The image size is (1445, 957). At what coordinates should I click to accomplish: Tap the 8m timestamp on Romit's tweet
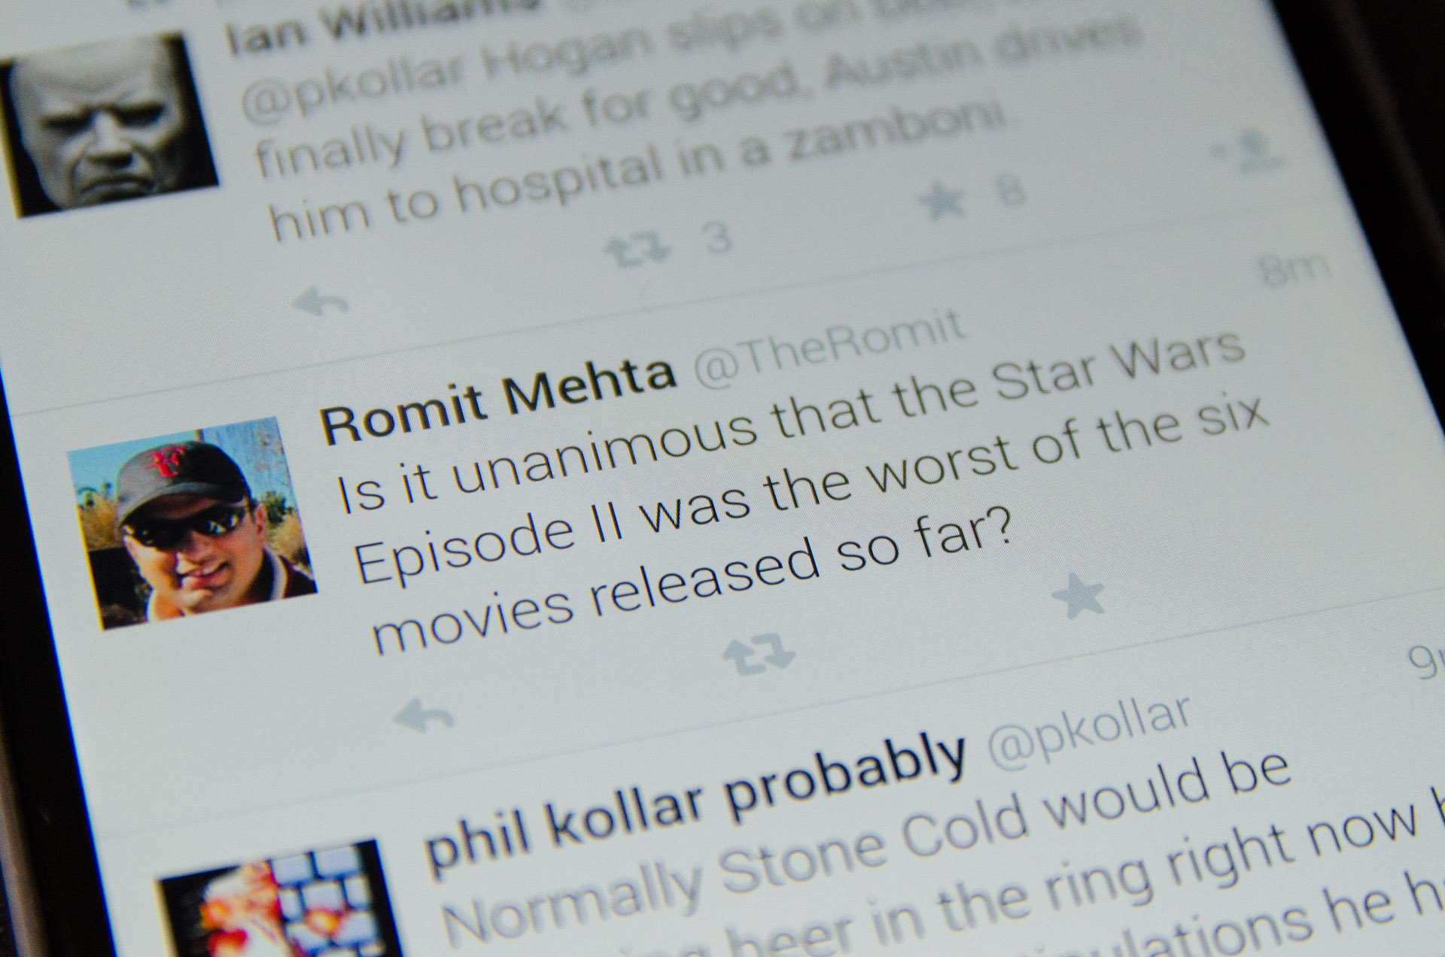point(1295,269)
